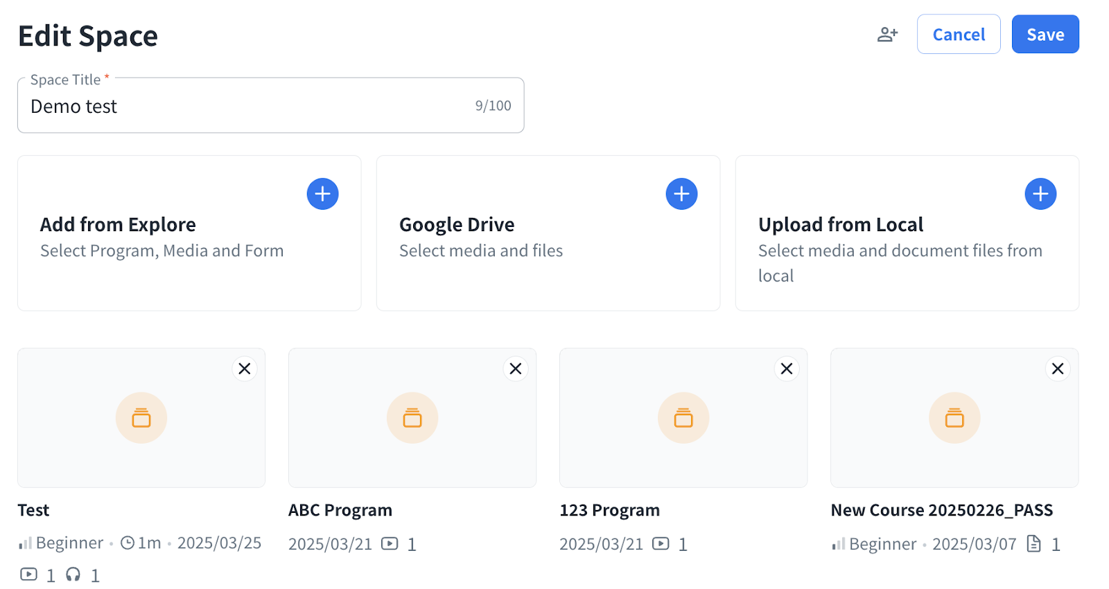Screen dimensions: 1109x589
Task: Click the Add from Explore heading
Action: (x=118, y=225)
